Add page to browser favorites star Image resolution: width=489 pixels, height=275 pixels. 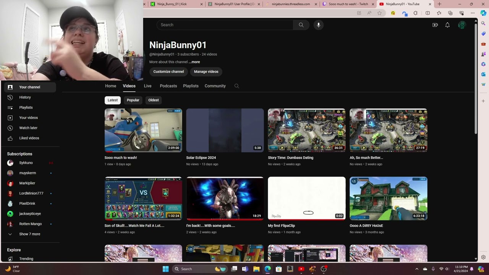tap(379, 13)
